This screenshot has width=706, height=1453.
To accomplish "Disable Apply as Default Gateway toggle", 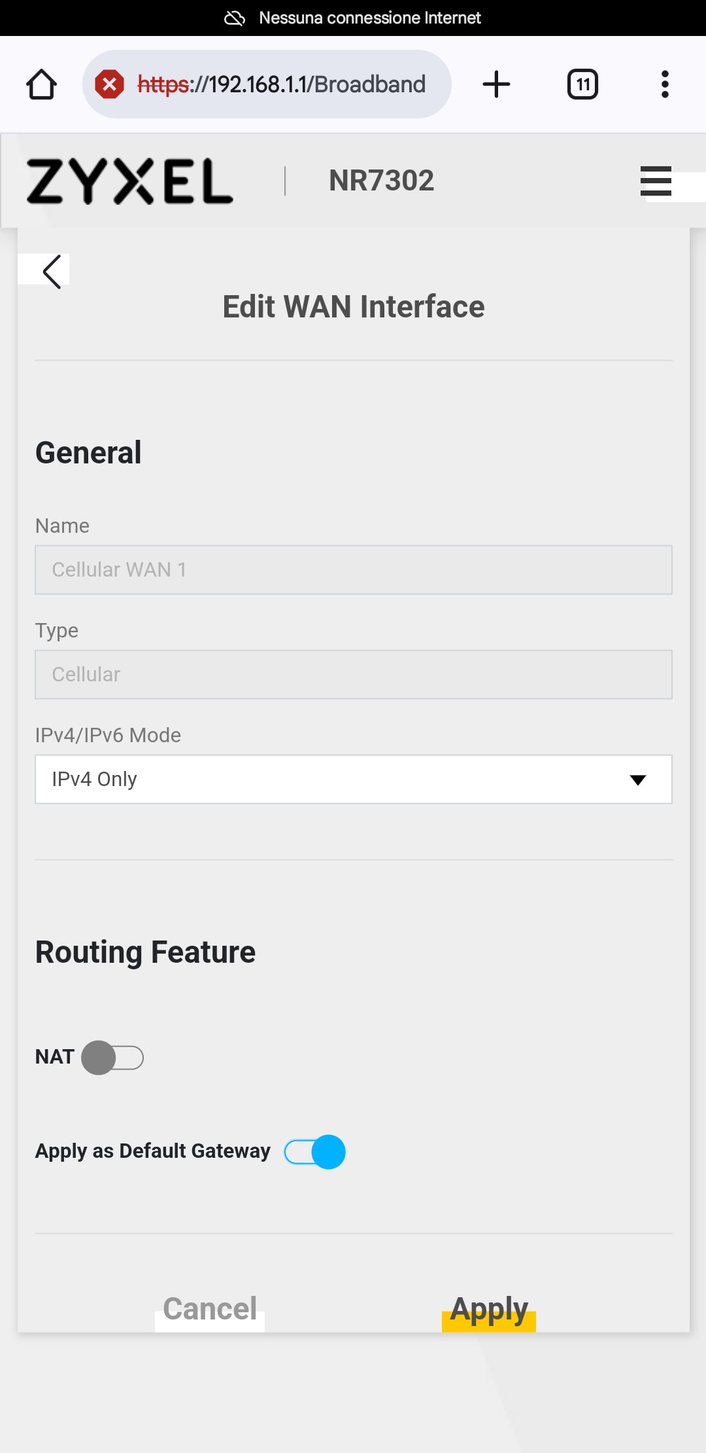I will pyautogui.click(x=314, y=1152).
